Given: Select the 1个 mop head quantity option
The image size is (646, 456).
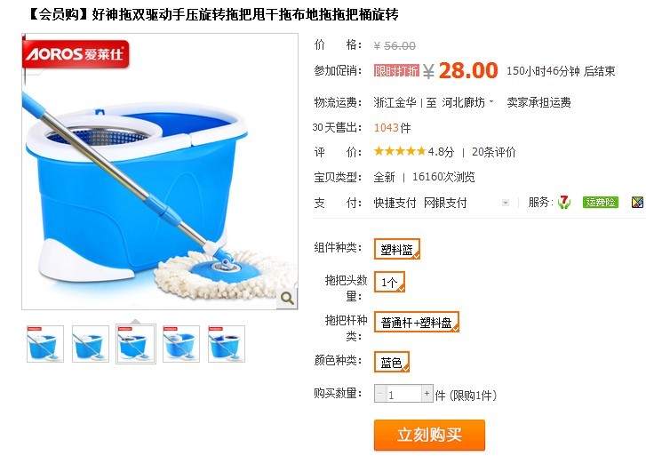Looking at the screenshot, I should (x=389, y=282).
